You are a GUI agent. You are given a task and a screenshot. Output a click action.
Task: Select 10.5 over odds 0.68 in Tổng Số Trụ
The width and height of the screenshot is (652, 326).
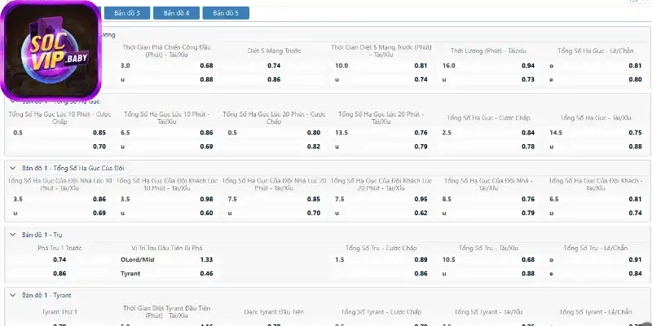coord(489,259)
